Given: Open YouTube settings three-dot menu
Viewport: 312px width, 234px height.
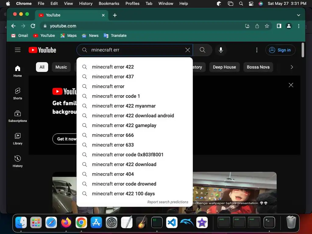Looking at the screenshot, I should 257,50.
